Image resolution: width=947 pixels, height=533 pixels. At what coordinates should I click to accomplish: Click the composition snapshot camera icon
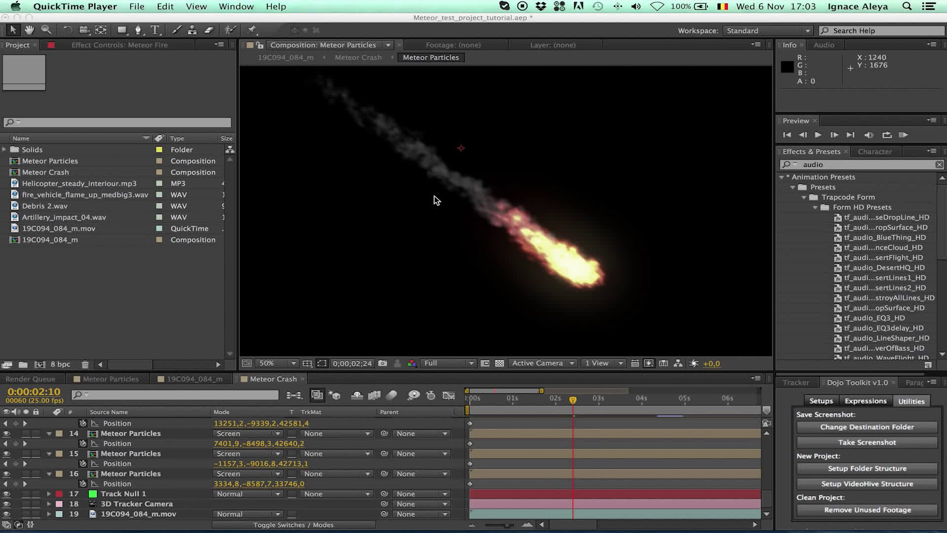pyautogui.click(x=383, y=363)
